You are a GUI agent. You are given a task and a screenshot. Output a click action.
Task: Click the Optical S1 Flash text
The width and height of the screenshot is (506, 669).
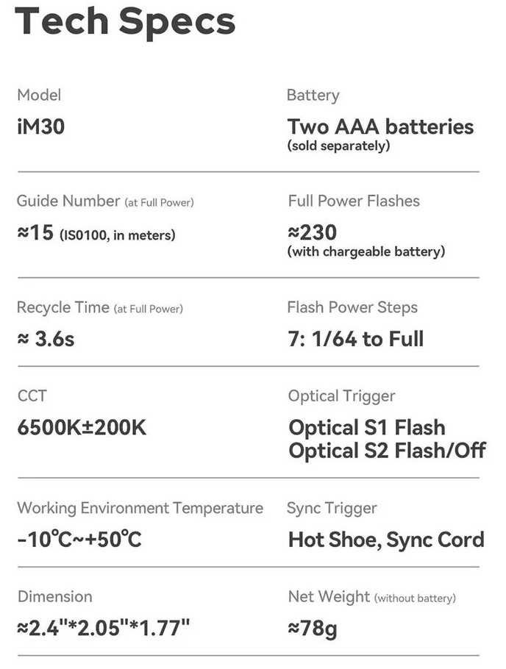click(367, 427)
